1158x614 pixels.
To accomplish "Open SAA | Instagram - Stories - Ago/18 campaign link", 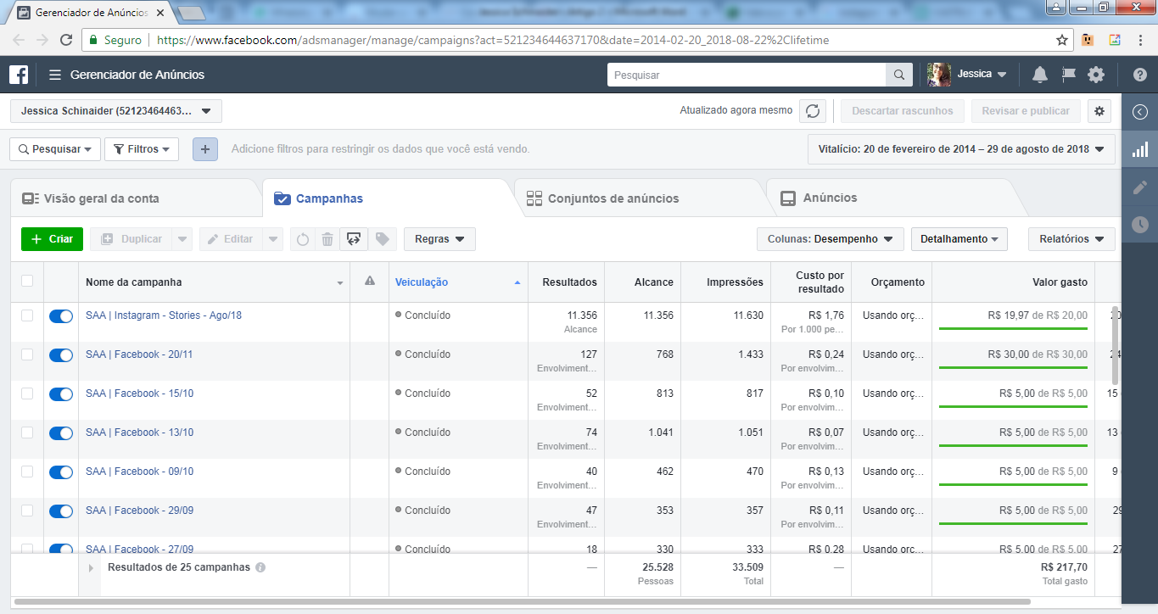I will coord(164,315).
